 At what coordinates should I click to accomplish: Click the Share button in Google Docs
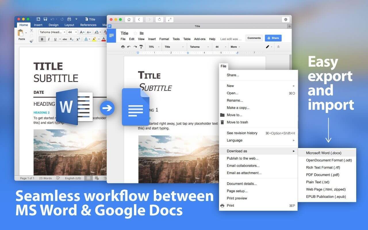click(273, 38)
